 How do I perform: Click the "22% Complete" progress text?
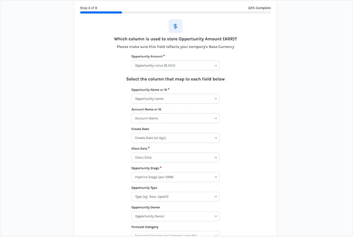coord(259,8)
